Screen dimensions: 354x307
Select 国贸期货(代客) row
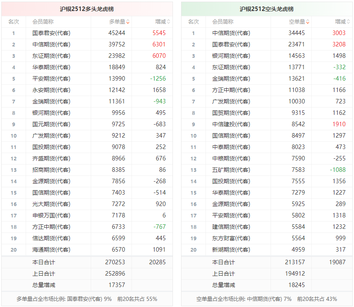point(267,113)
